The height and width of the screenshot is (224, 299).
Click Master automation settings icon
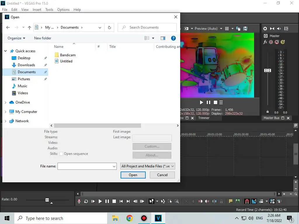point(271,42)
